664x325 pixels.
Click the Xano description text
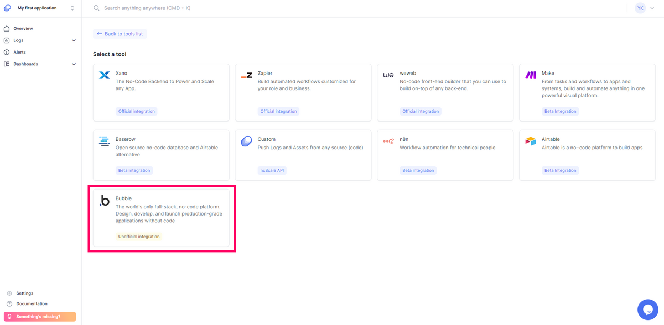tap(165, 85)
